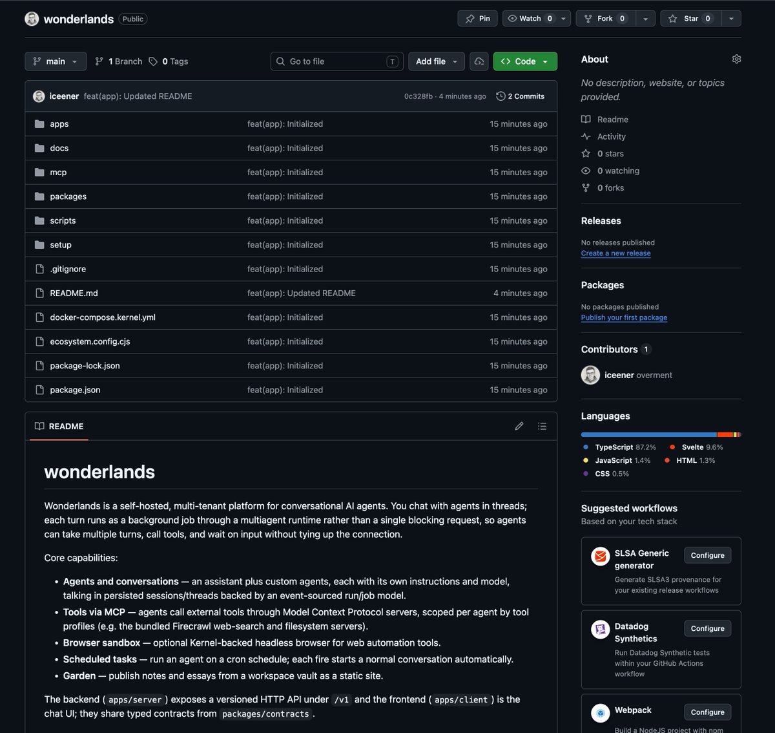Click the Watch button with eye icon

pos(530,19)
